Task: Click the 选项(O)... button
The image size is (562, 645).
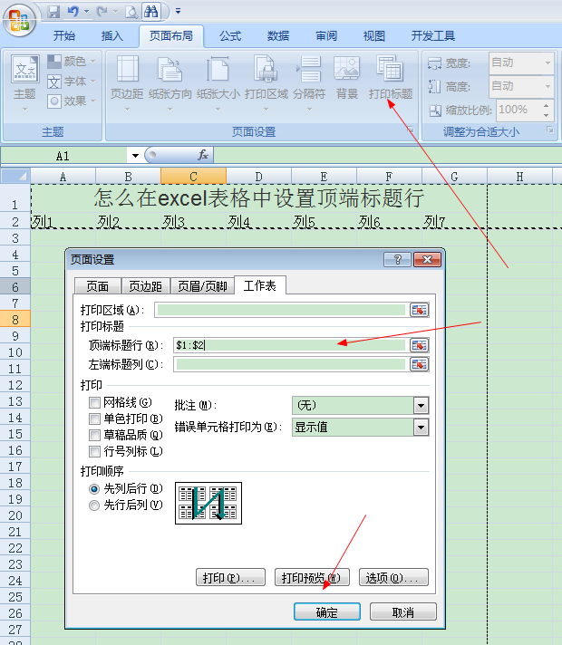Action: point(393,578)
